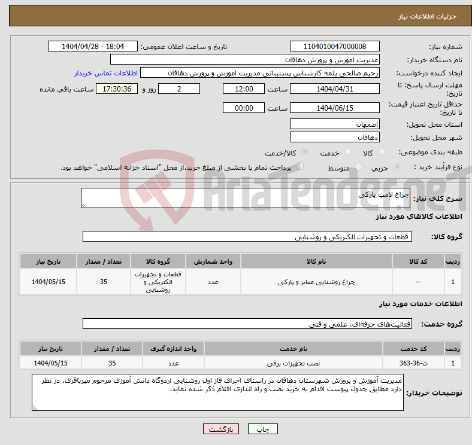Click the announcement date field 1404/04/28 - 18:04
Image resolution: width=472 pixels, height=445 pixels.
pos(93,46)
